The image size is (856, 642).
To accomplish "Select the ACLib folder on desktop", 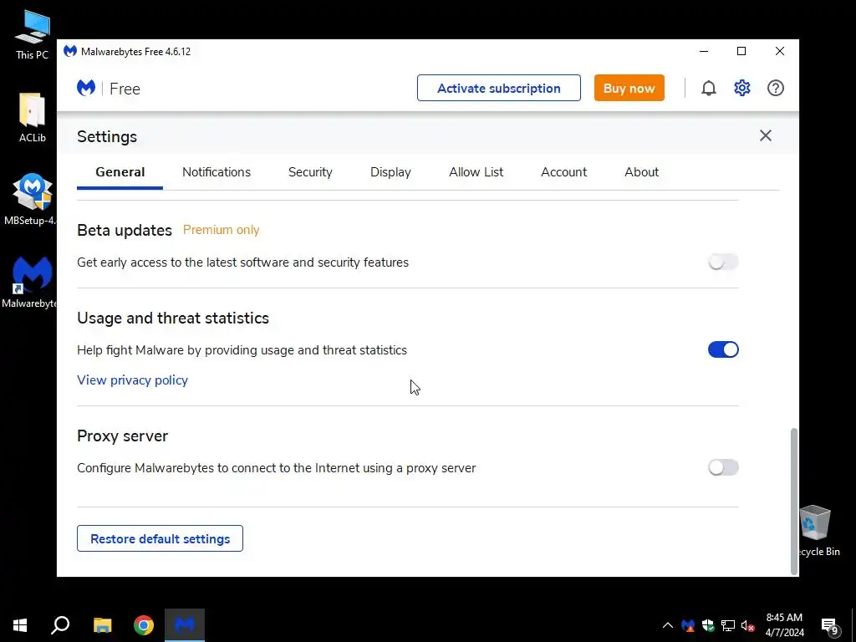I will 33,117.
